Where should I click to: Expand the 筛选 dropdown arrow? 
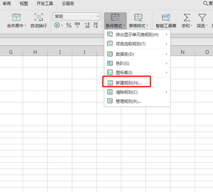click(x=207, y=25)
